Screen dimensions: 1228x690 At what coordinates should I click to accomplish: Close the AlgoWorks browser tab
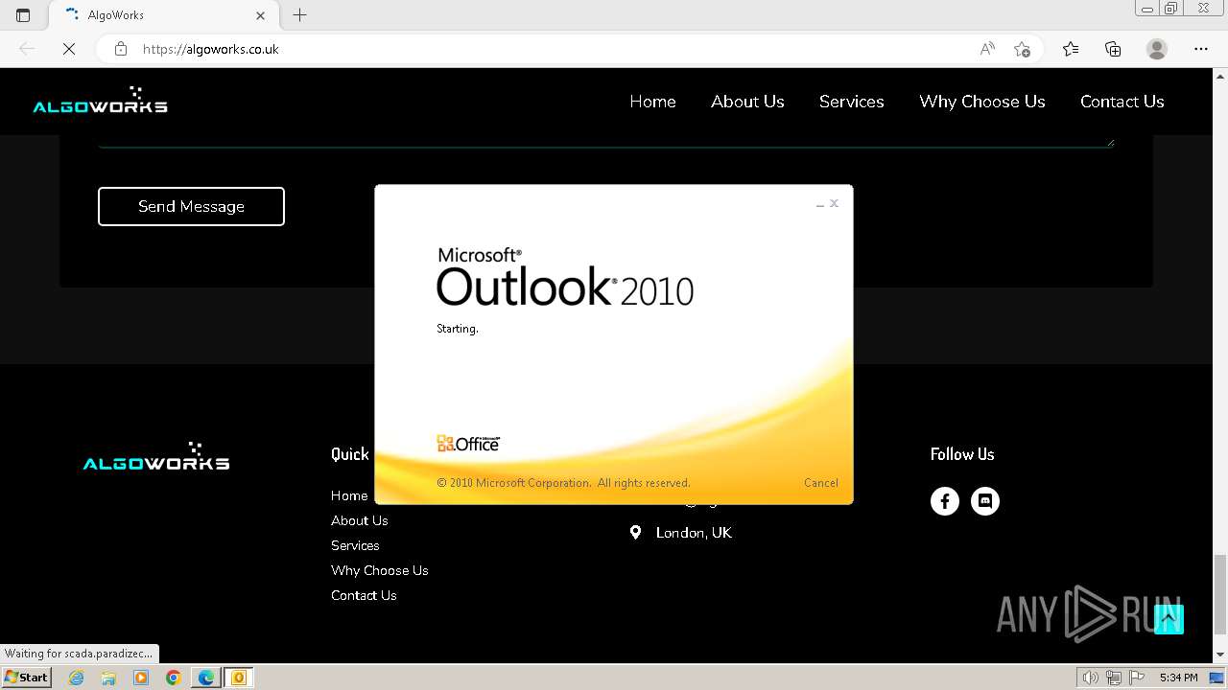261,15
